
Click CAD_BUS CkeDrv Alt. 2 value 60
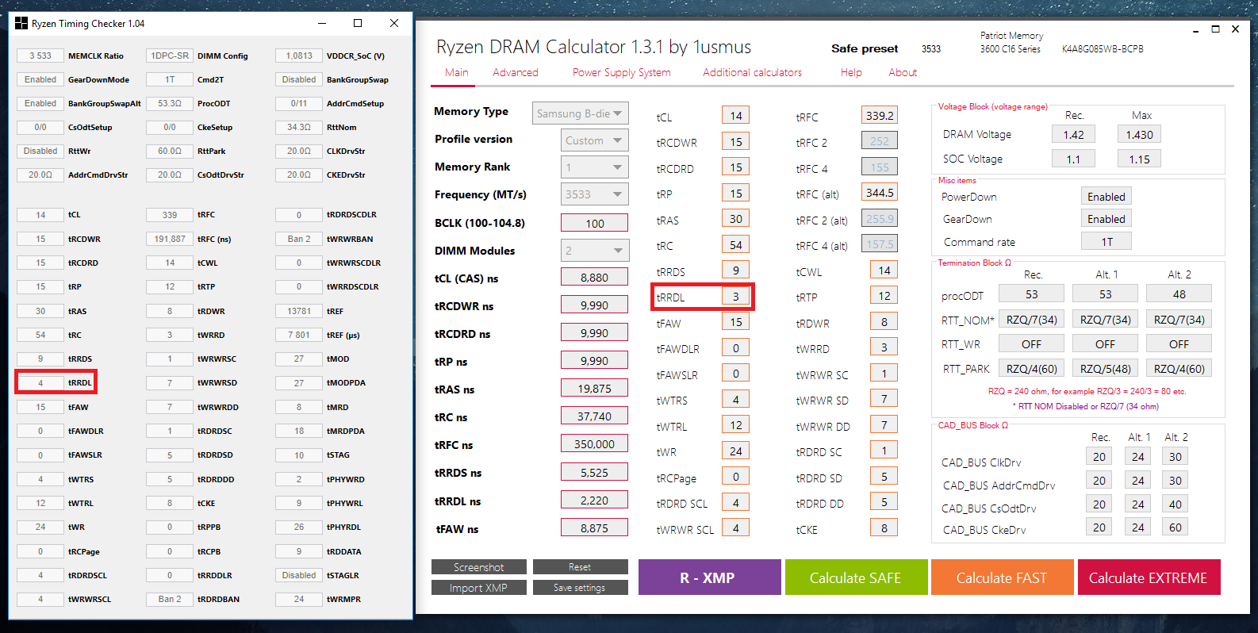(1176, 527)
